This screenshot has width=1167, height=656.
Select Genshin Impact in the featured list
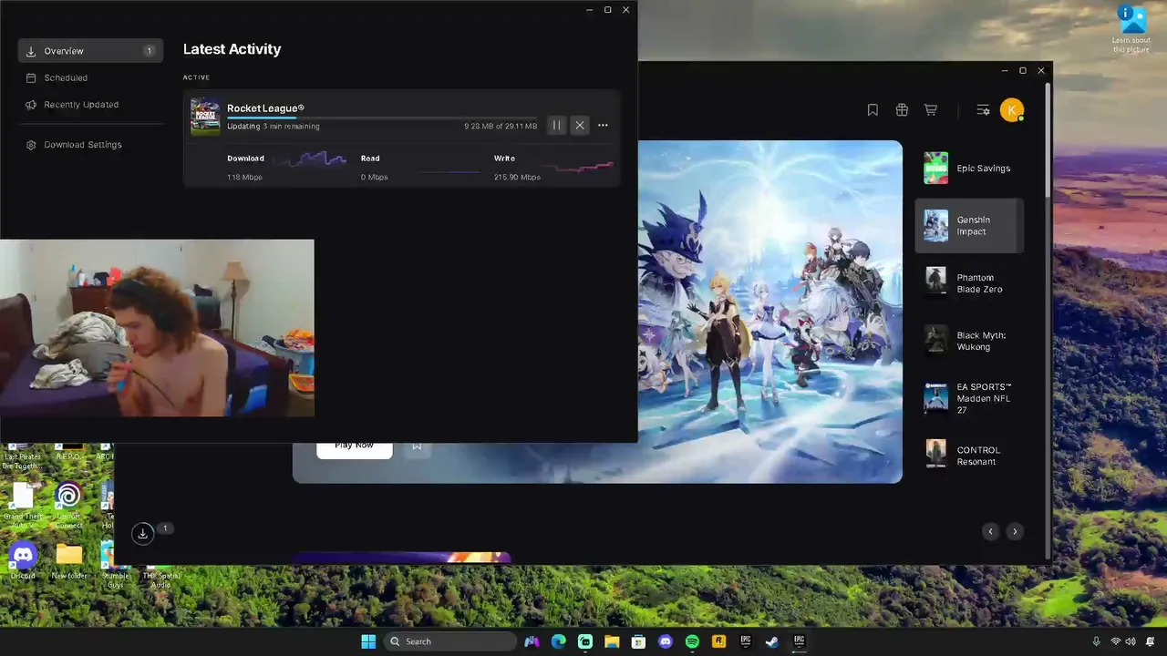tap(969, 226)
